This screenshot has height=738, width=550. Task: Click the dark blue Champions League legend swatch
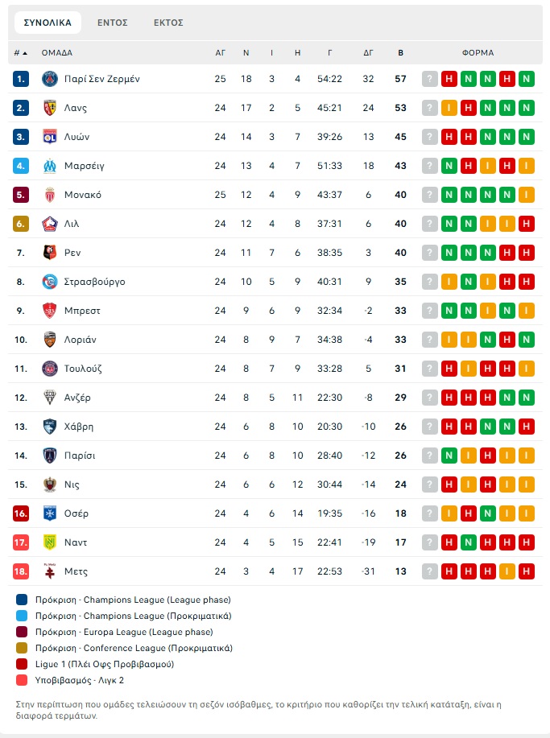pos(21,600)
